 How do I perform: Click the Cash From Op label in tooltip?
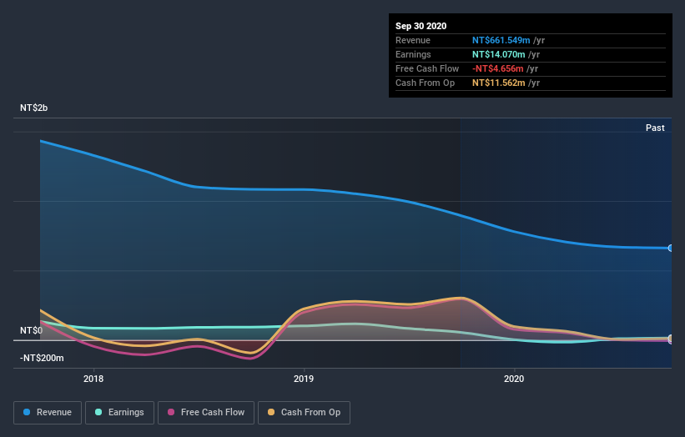pos(425,83)
